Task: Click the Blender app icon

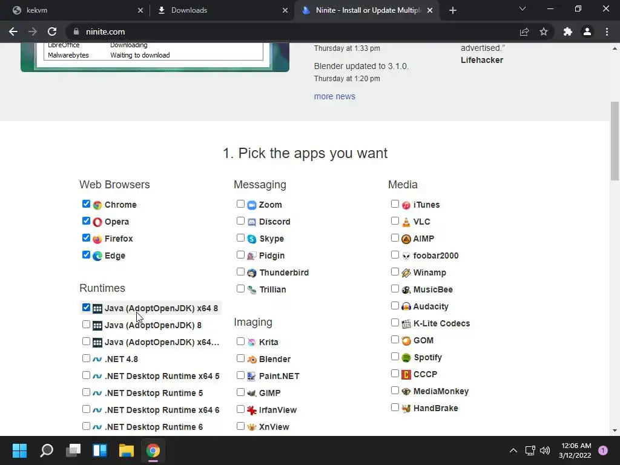Action: [x=252, y=359]
